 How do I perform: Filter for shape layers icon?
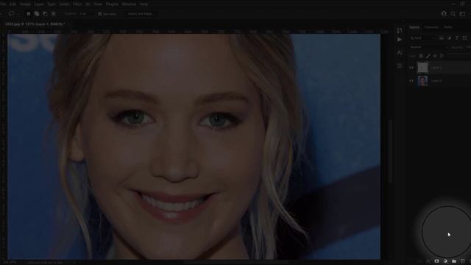(x=464, y=38)
